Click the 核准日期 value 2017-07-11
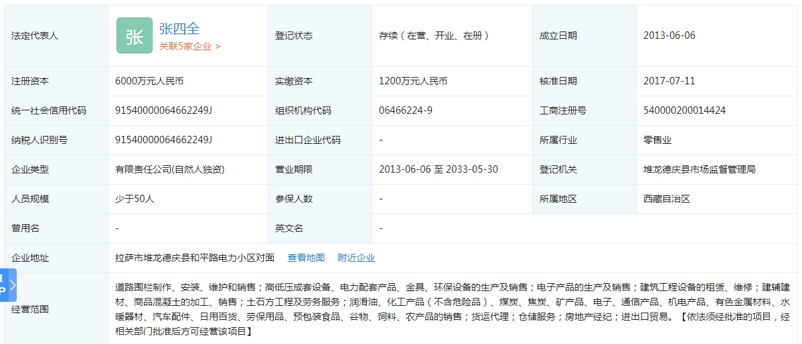 669,81
